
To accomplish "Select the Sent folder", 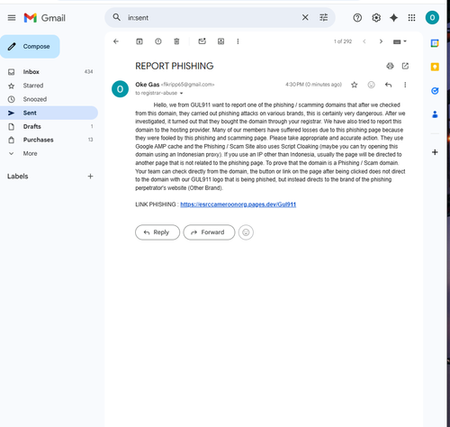I will 49,113.
